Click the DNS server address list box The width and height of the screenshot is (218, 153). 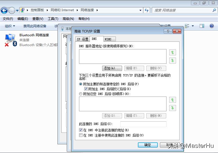[123, 56]
